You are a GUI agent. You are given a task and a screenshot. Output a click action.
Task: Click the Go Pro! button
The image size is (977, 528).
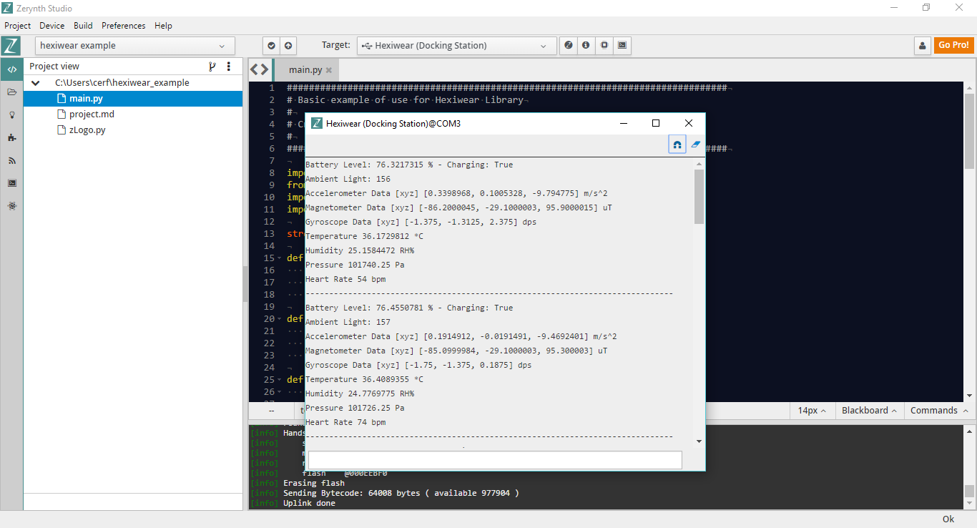[x=954, y=45]
